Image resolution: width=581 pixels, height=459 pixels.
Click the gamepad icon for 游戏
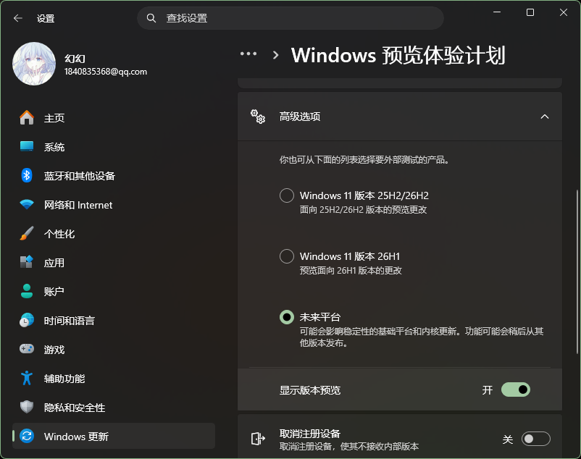[x=27, y=349]
